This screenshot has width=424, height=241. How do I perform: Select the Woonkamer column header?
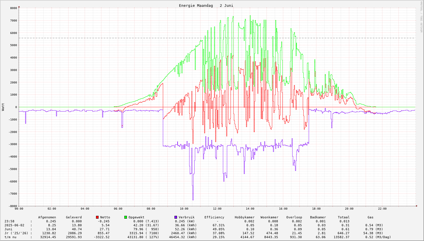pyautogui.click(x=269, y=217)
